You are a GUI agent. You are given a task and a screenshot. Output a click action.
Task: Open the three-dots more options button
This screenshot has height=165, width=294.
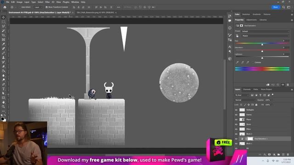119,7
